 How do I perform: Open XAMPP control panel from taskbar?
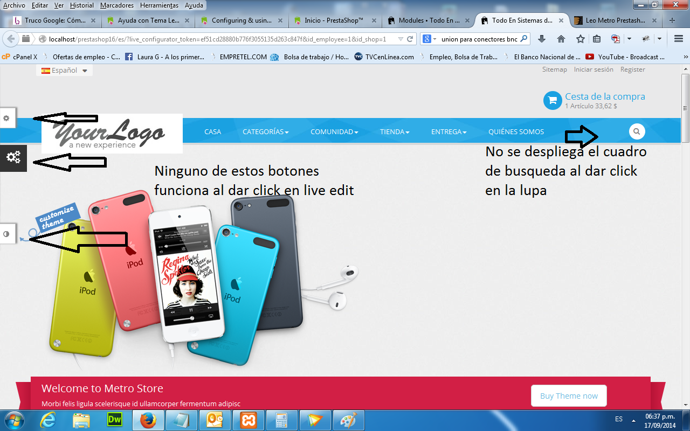[249, 420]
